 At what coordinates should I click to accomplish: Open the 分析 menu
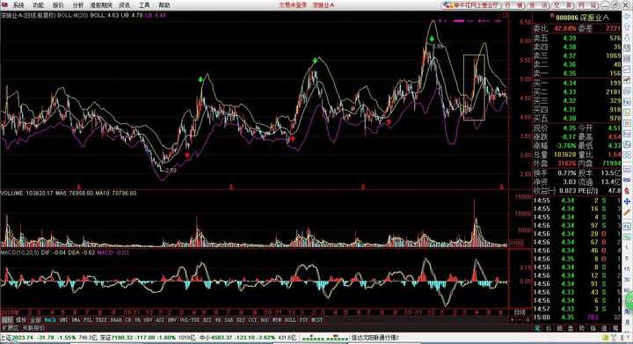click(x=78, y=5)
